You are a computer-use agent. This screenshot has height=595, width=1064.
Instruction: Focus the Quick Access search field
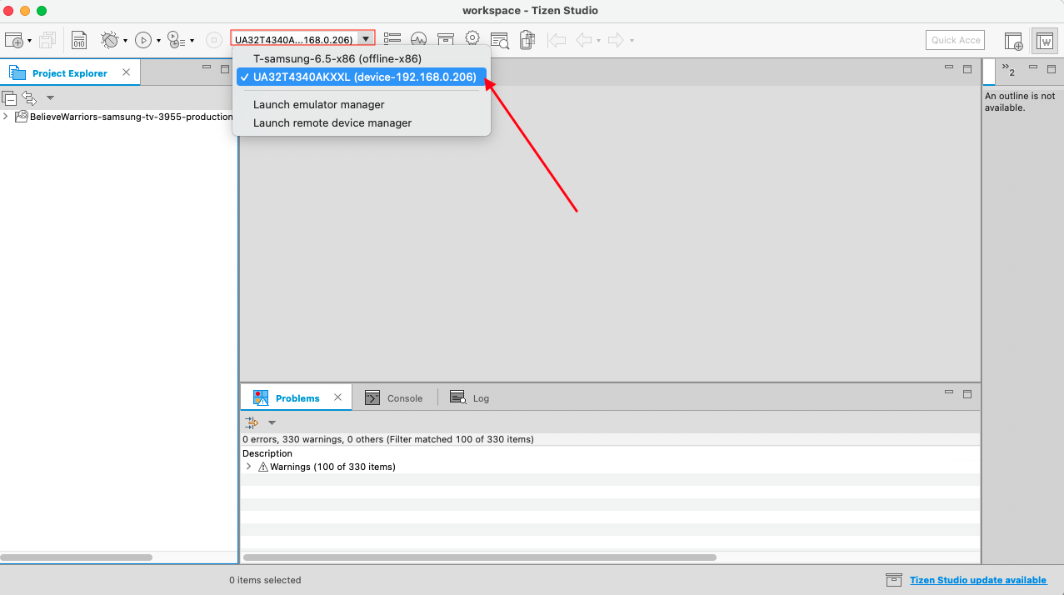[955, 40]
